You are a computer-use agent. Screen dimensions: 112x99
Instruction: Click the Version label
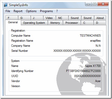(x=16, y=86)
